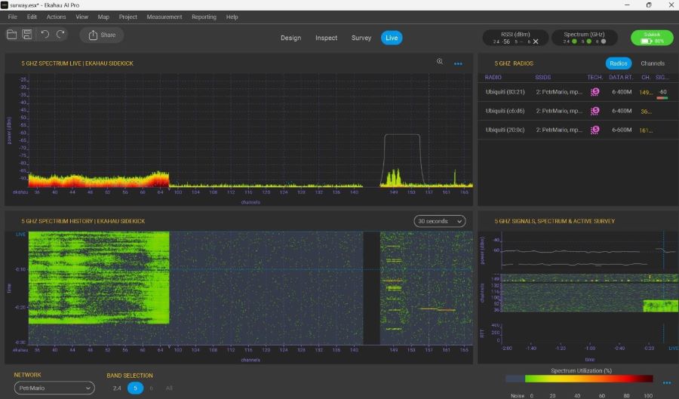This screenshot has height=399, width=679.
Task: Switch to the Inspect tab
Action: coord(326,38)
